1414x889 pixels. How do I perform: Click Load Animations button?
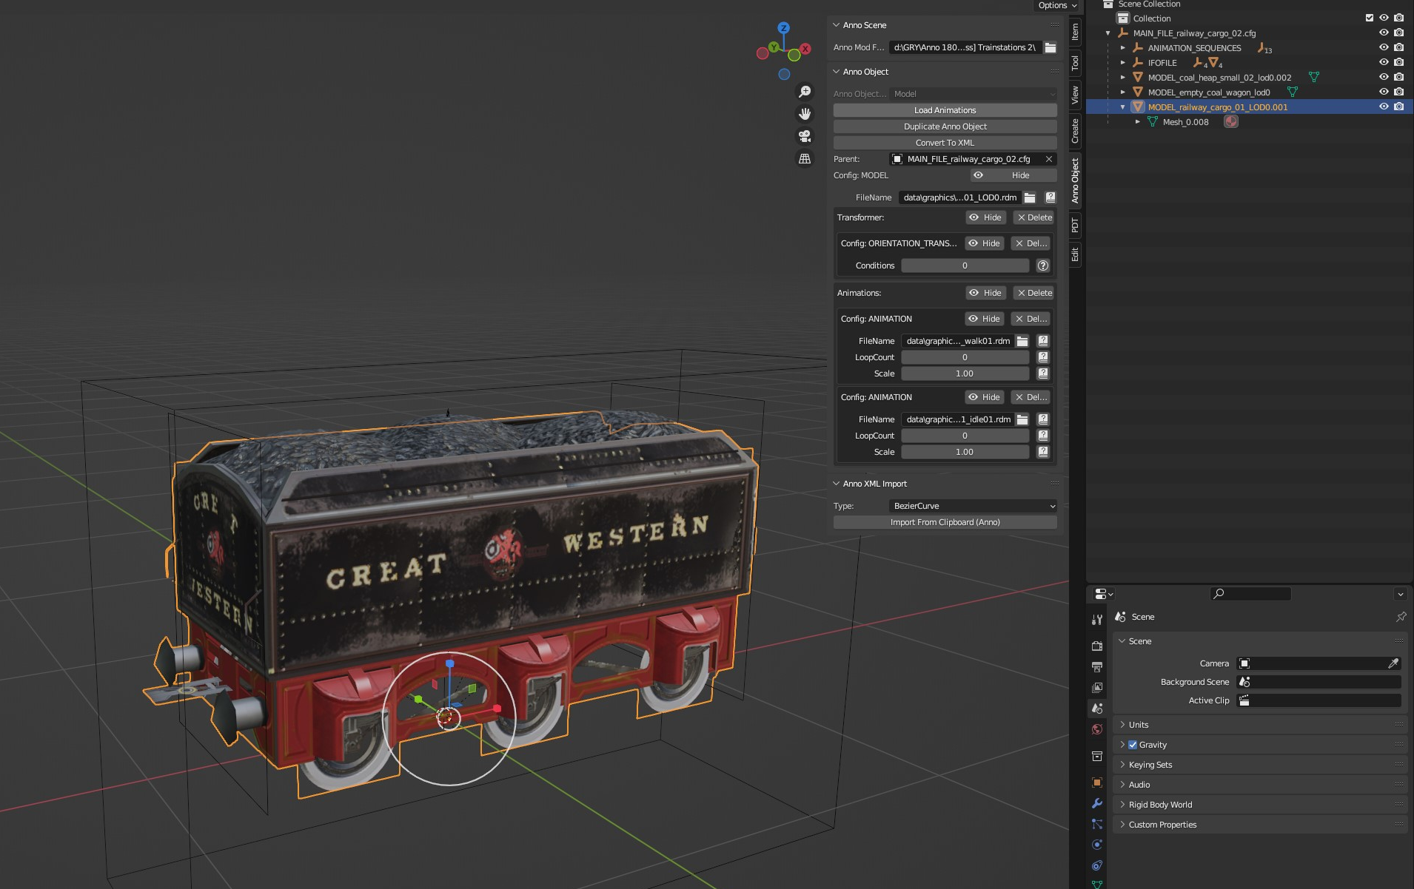click(945, 110)
